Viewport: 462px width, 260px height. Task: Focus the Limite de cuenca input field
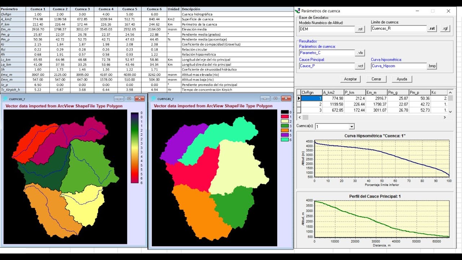point(399,29)
